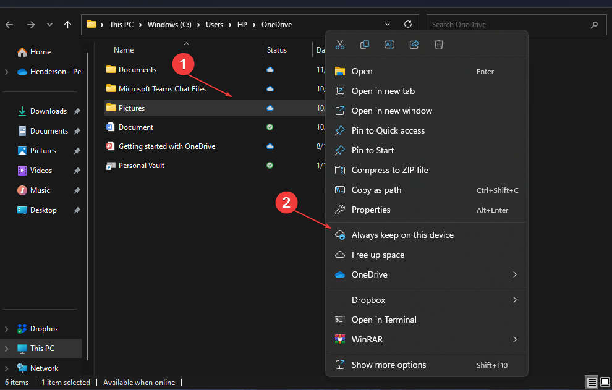
Task: Go up one folder level
Action: click(67, 25)
